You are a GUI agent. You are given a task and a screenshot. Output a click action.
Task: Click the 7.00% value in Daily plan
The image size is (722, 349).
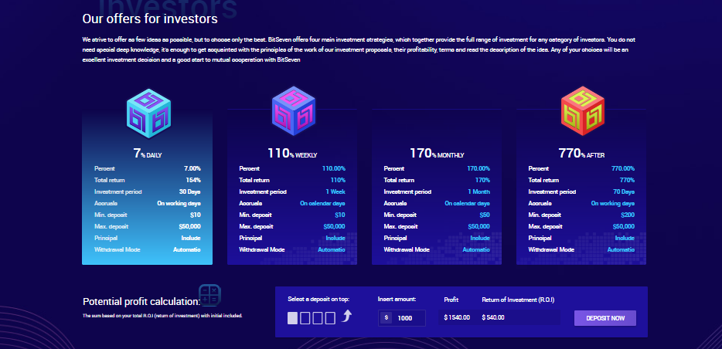(x=192, y=169)
